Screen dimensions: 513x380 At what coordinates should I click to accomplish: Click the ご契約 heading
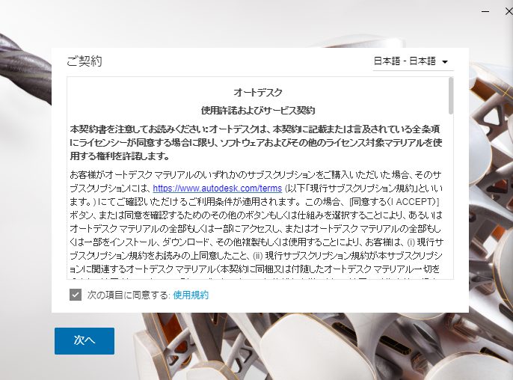pos(85,61)
